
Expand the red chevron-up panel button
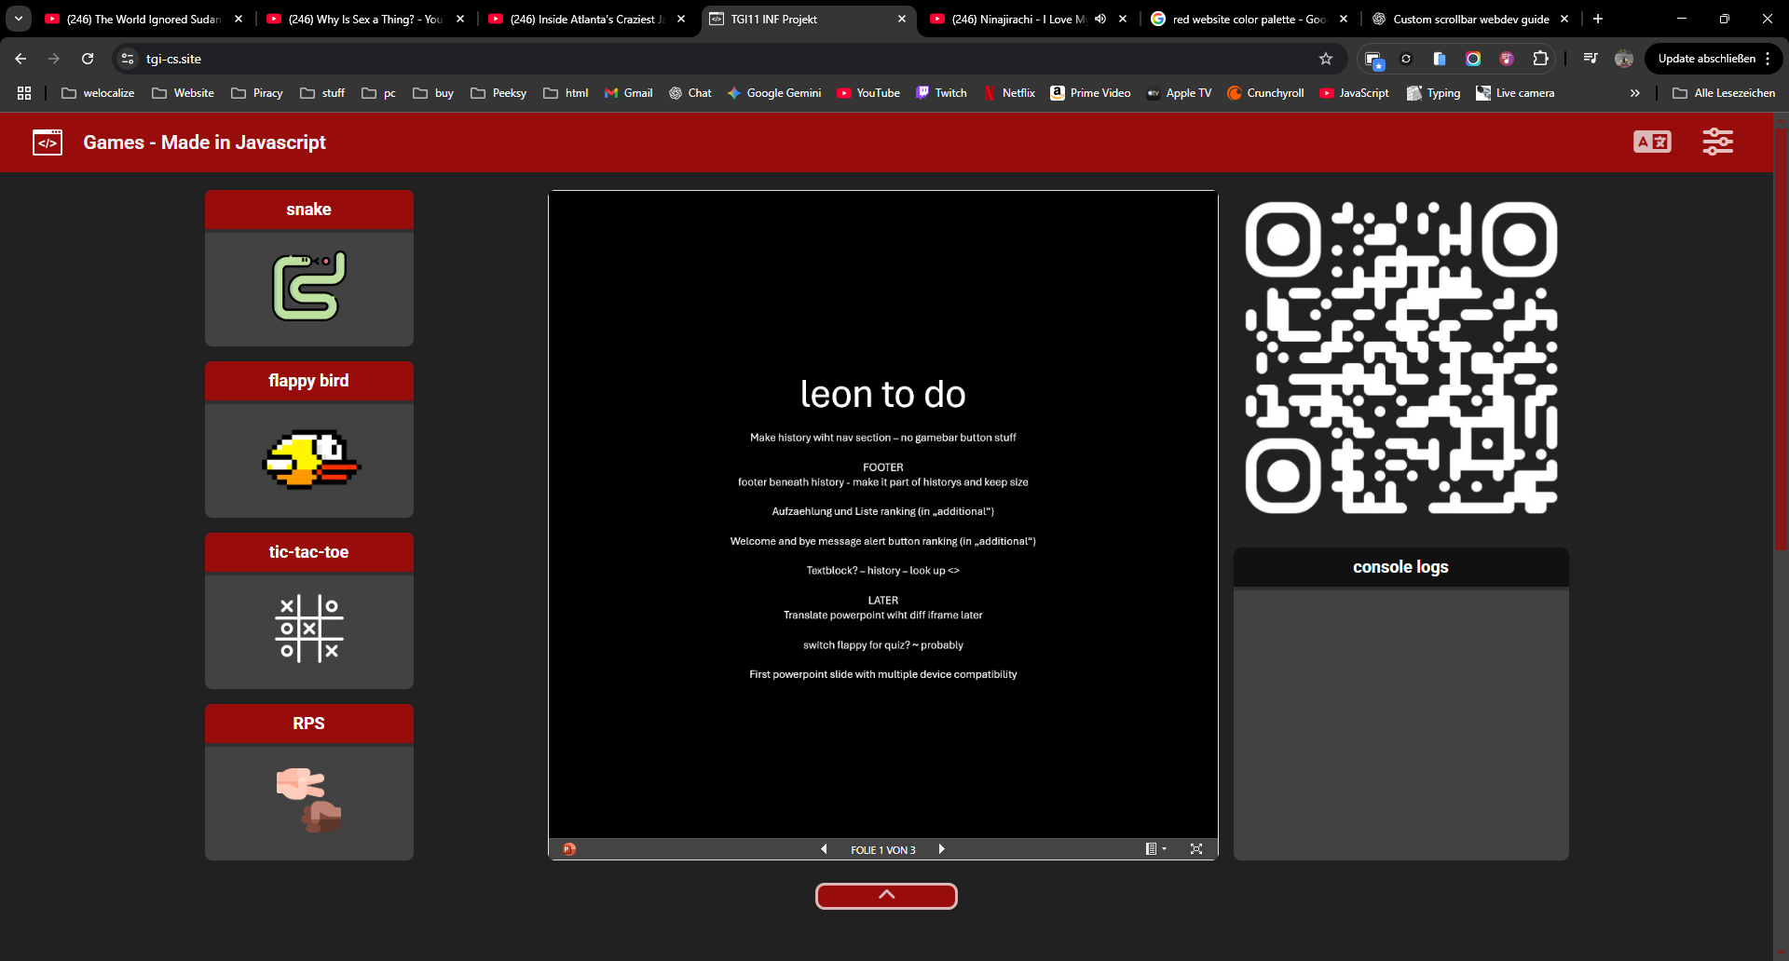tap(886, 896)
